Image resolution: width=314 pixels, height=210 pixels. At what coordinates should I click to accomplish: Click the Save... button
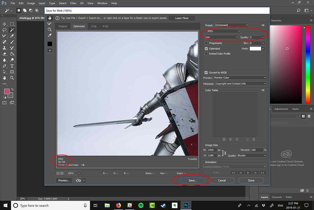pos(192,180)
